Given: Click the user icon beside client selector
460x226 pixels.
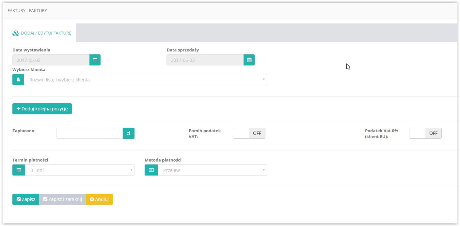Looking at the screenshot, I should (18, 79).
